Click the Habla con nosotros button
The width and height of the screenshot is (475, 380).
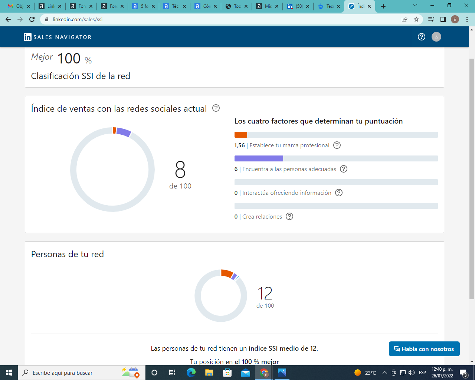click(x=424, y=349)
